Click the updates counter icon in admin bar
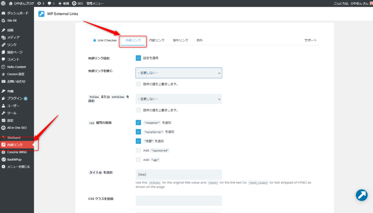The height and width of the screenshot is (213, 373). click(40, 3)
